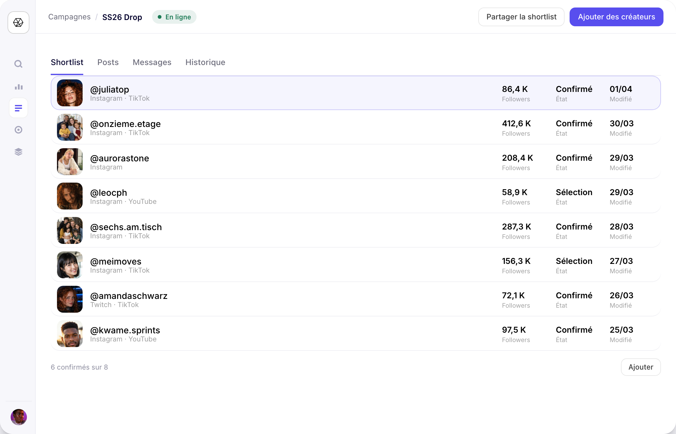
Task: Switch to the Historique tab
Action: tap(205, 62)
